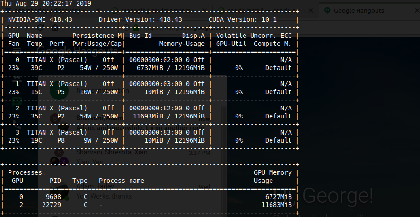Click the browser reload icon
Screen dimensions: 420x217
pyautogui.click(x=40, y=27)
